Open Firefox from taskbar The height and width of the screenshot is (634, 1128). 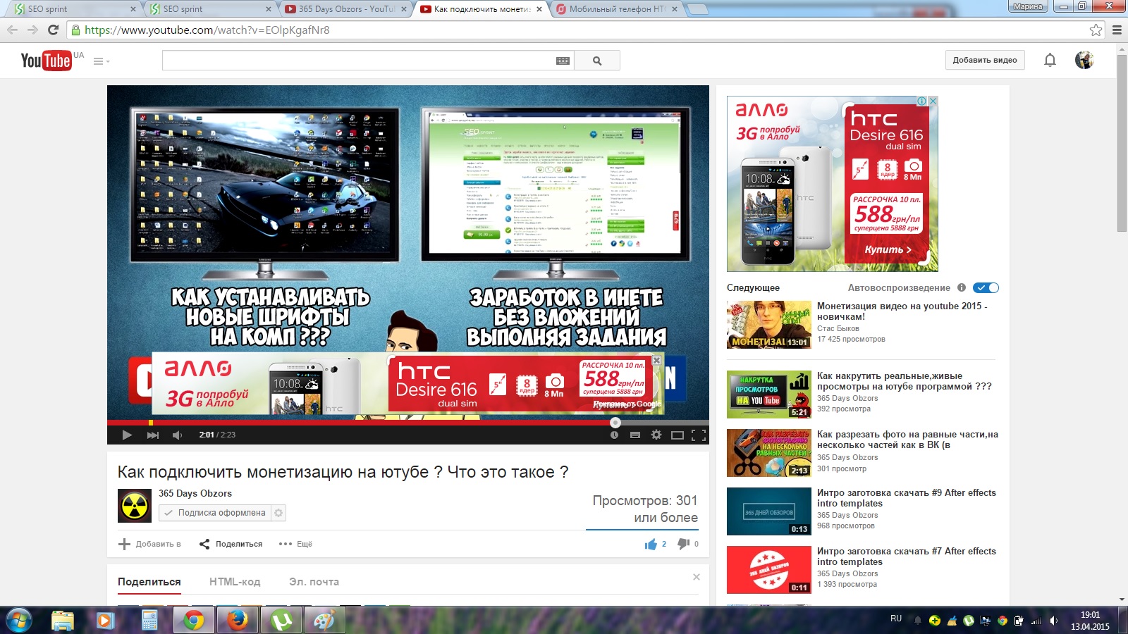(238, 620)
